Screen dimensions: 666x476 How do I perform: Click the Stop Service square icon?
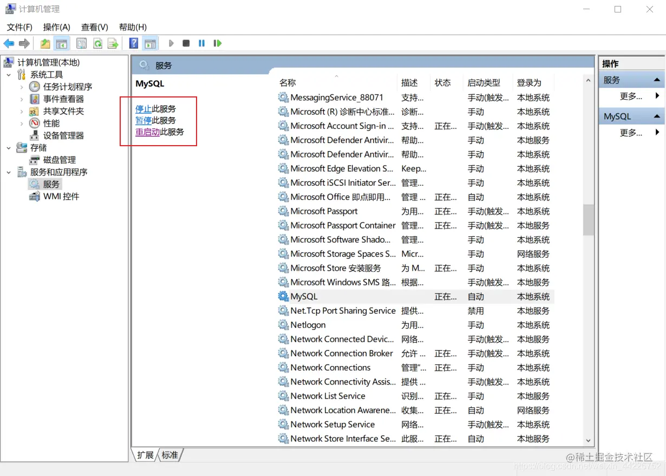coord(186,43)
